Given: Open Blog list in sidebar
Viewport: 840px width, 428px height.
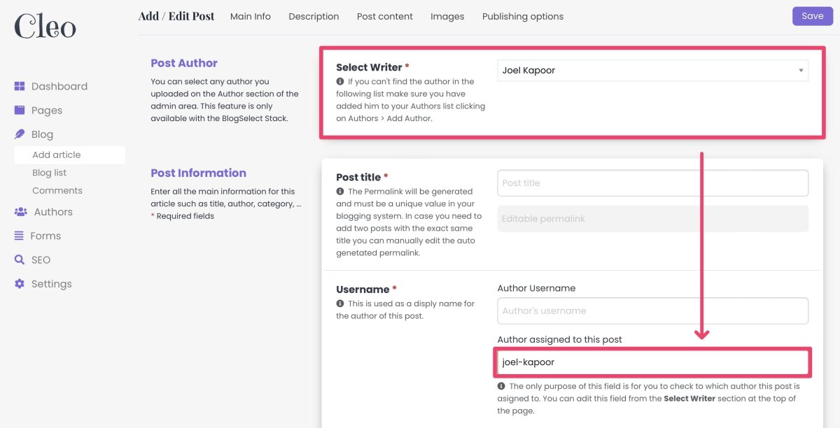Looking at the screenshot, I should point(50,173).
